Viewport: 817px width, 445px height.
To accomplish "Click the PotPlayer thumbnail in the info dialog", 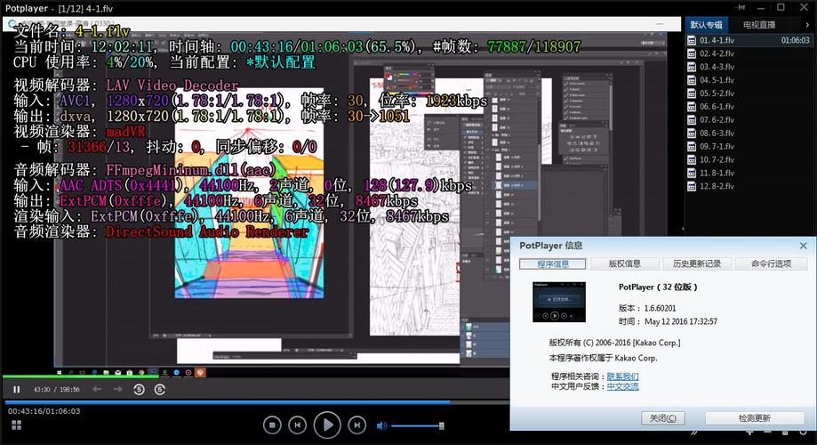I will [x=559, y=302].
